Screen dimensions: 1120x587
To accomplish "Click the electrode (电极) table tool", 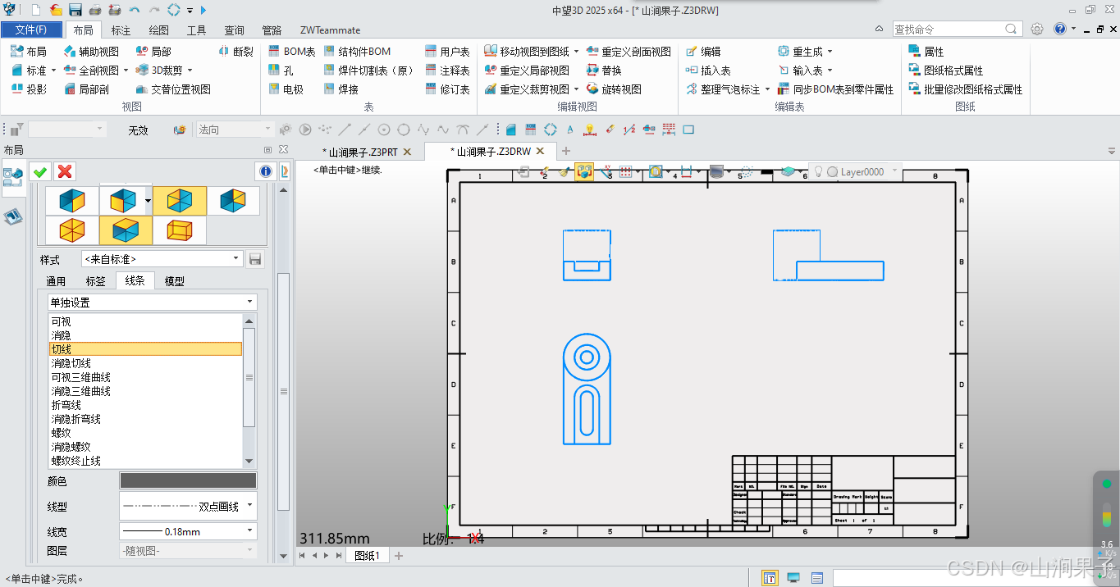I will coord(286,89).
